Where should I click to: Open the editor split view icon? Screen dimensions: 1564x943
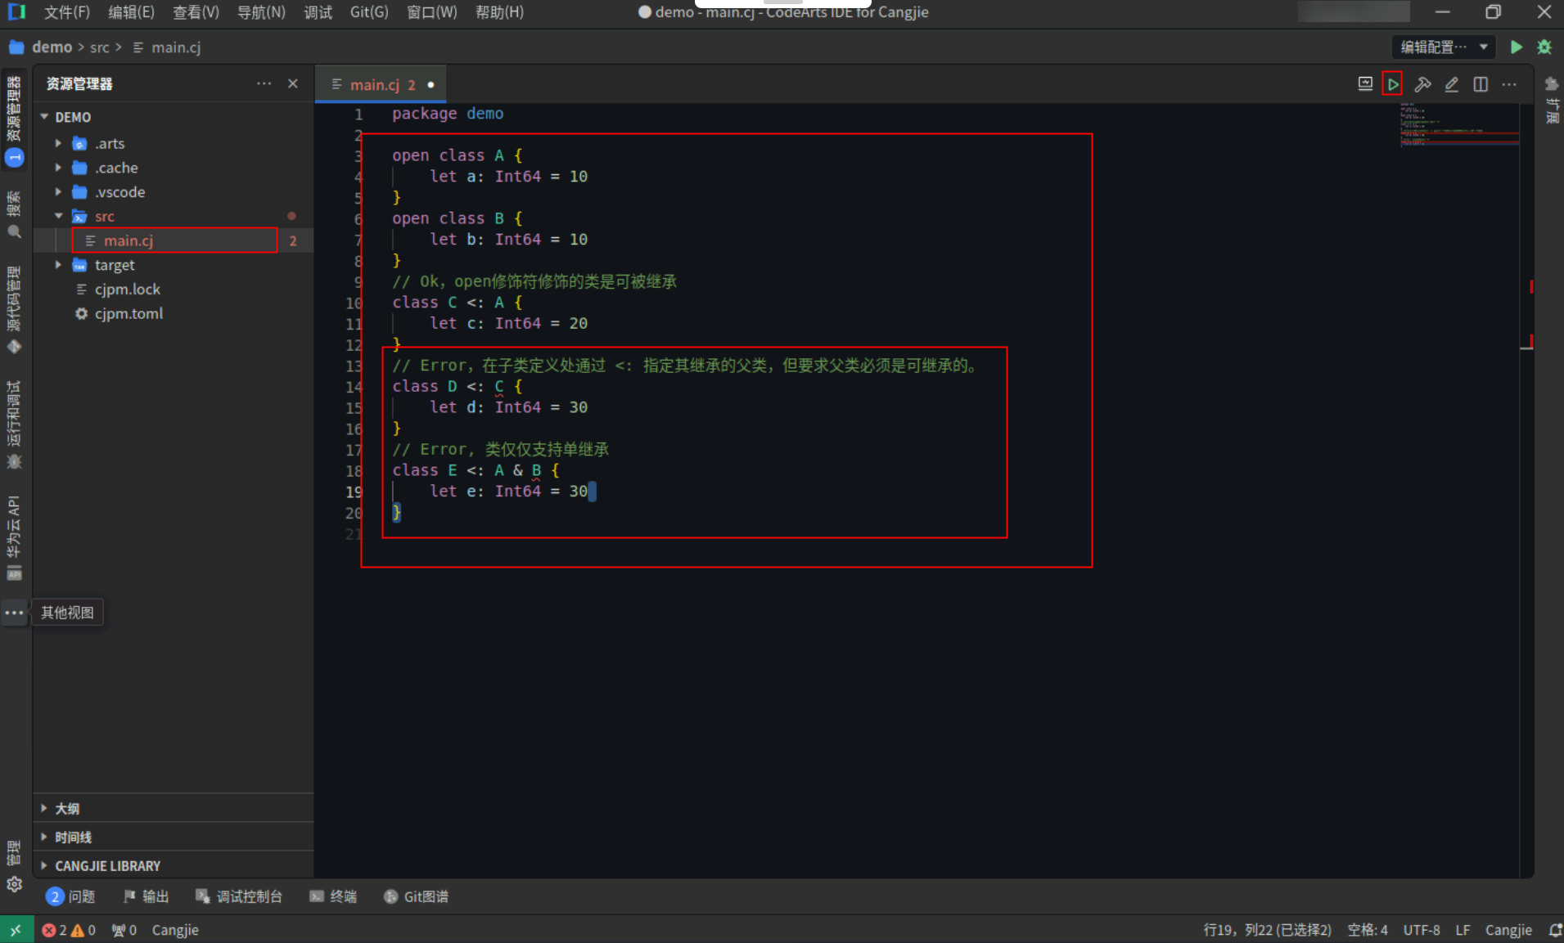click(1481, 84)
